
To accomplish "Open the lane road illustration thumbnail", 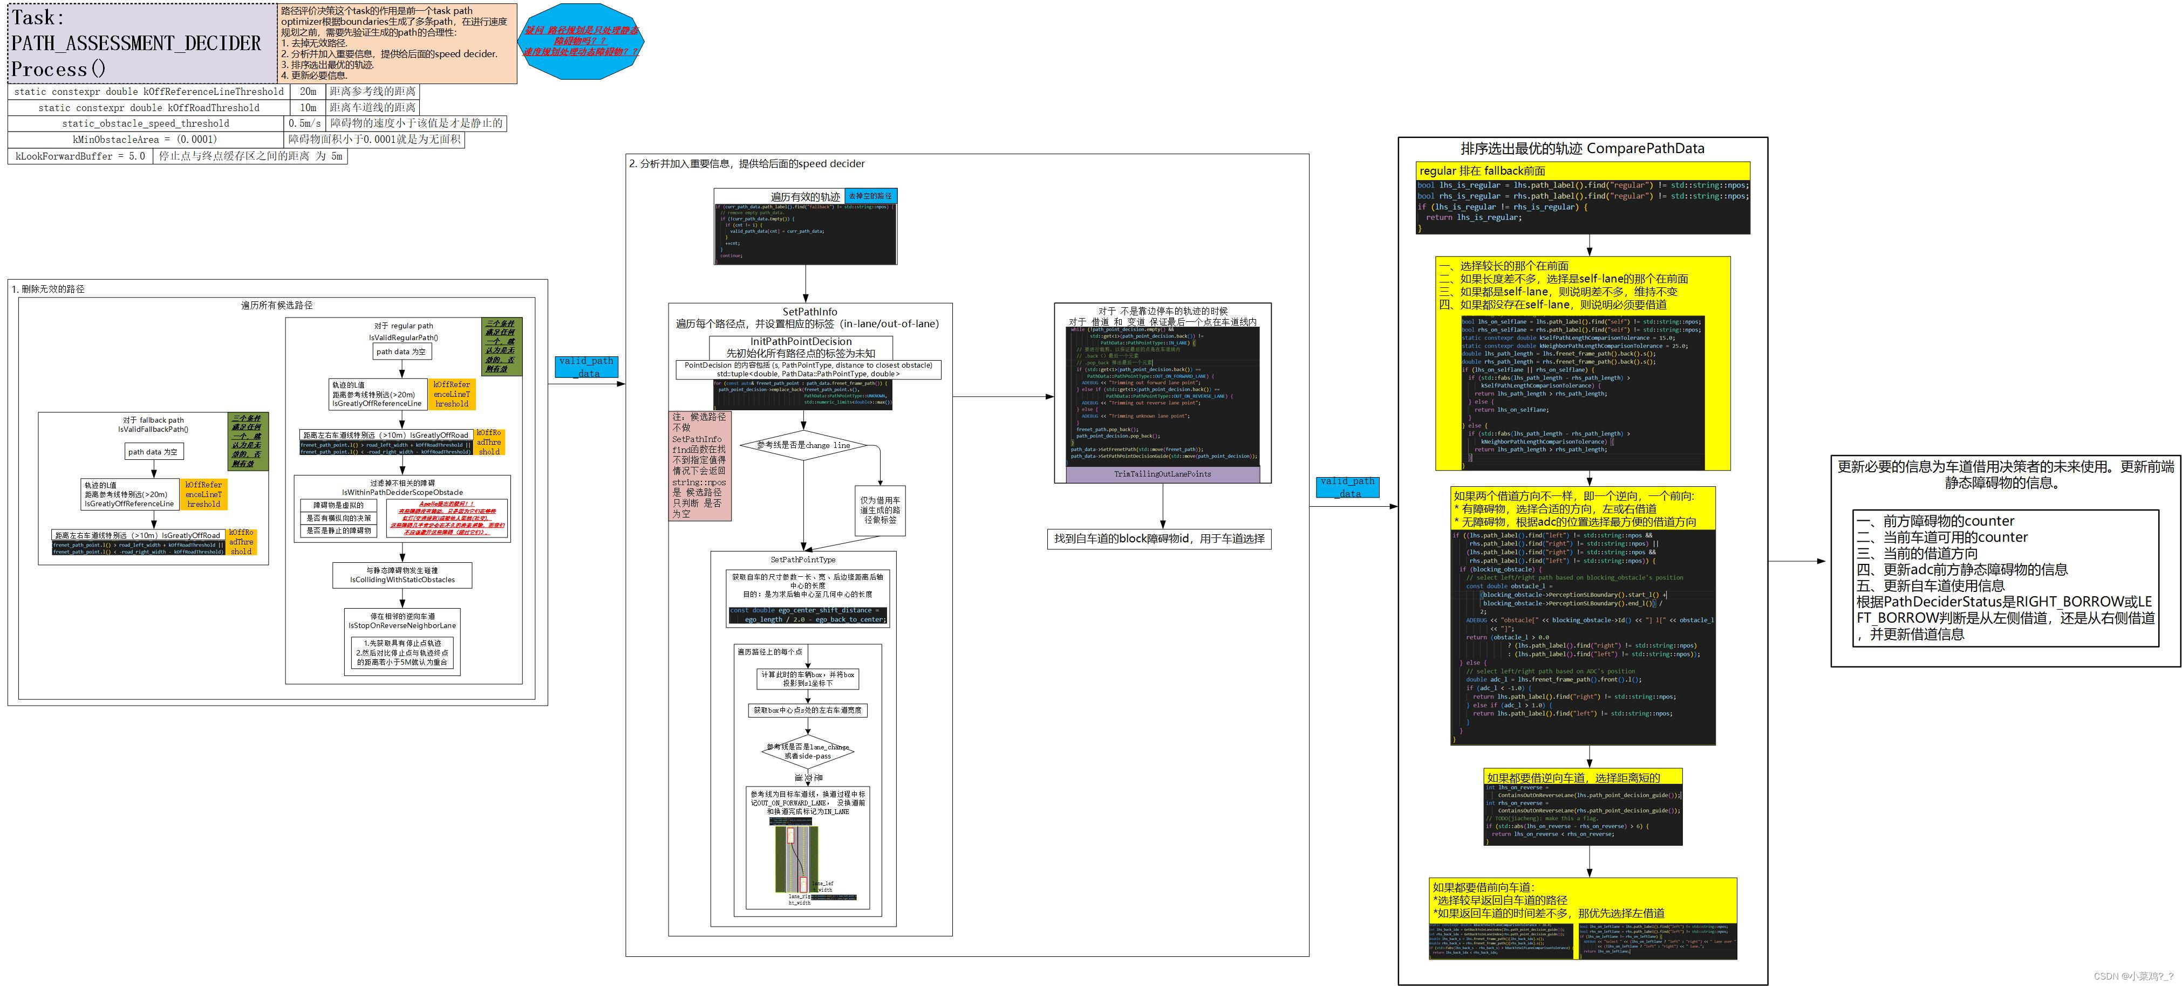I will (x=797, y=859).
